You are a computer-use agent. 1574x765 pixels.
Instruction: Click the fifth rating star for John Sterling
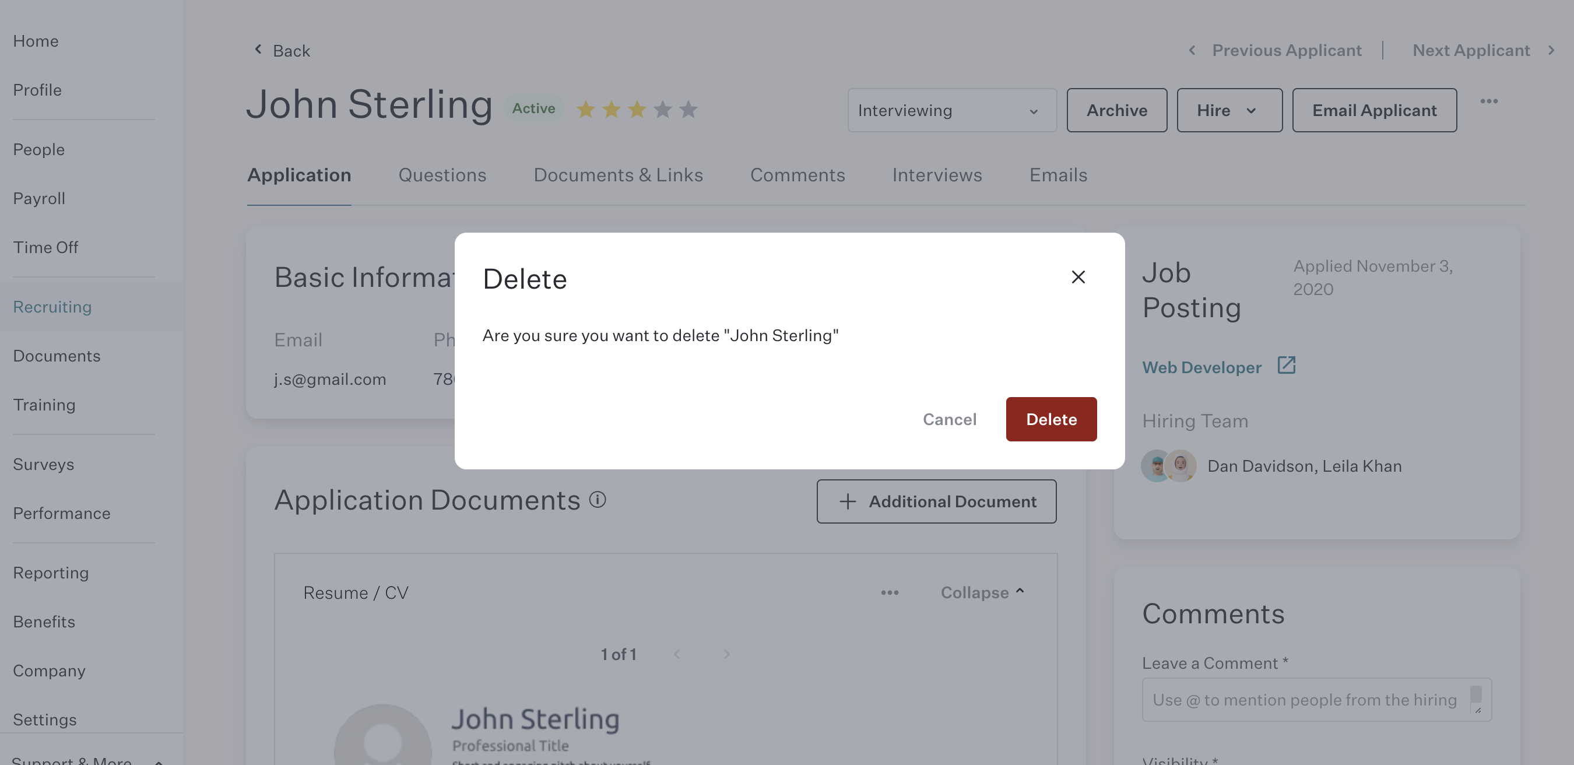click(688, 110)
